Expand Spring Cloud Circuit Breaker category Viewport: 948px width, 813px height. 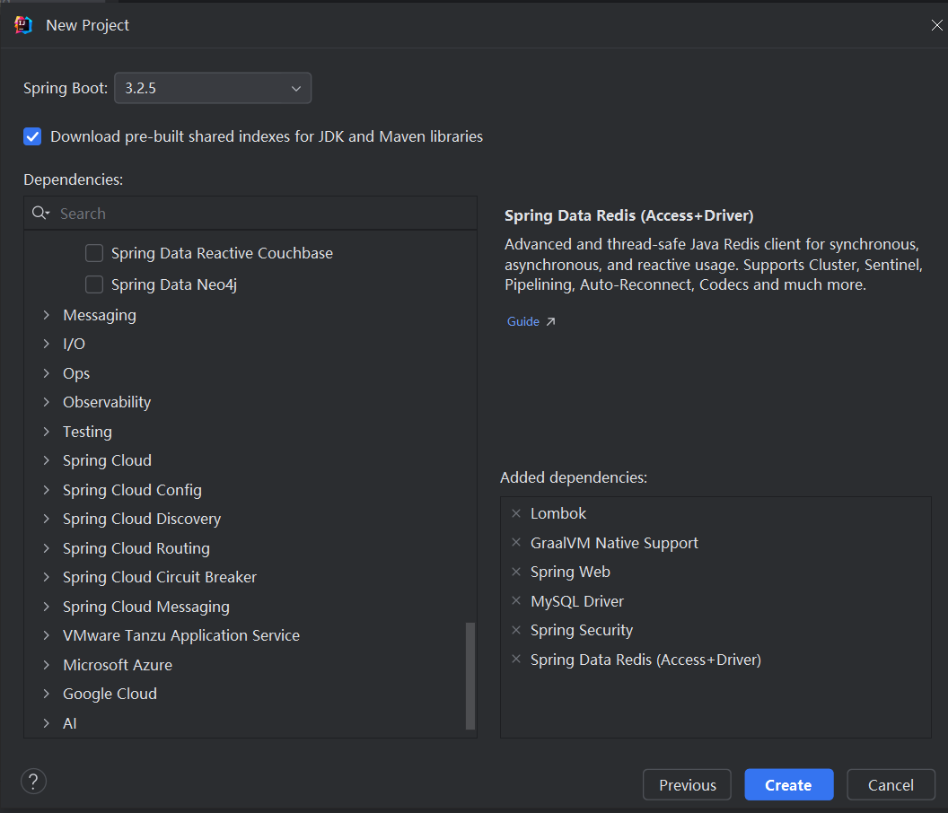(47, 577)
